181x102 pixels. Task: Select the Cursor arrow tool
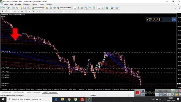coord(3,11)
